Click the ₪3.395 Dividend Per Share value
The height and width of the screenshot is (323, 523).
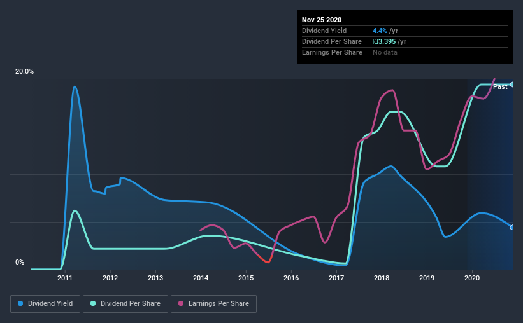(x=384, y=41)
